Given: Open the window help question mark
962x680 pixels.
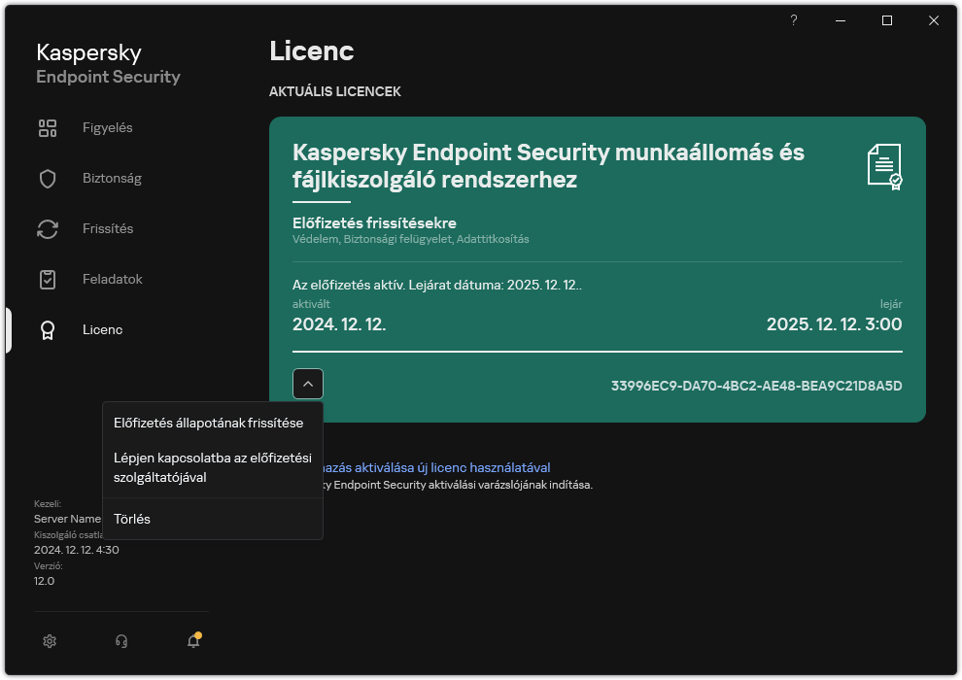Looking at the screenshot, I should click(x=793, y=20).
